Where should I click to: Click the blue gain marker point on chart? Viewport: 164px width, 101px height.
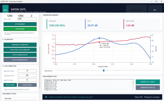pos(99,38)
